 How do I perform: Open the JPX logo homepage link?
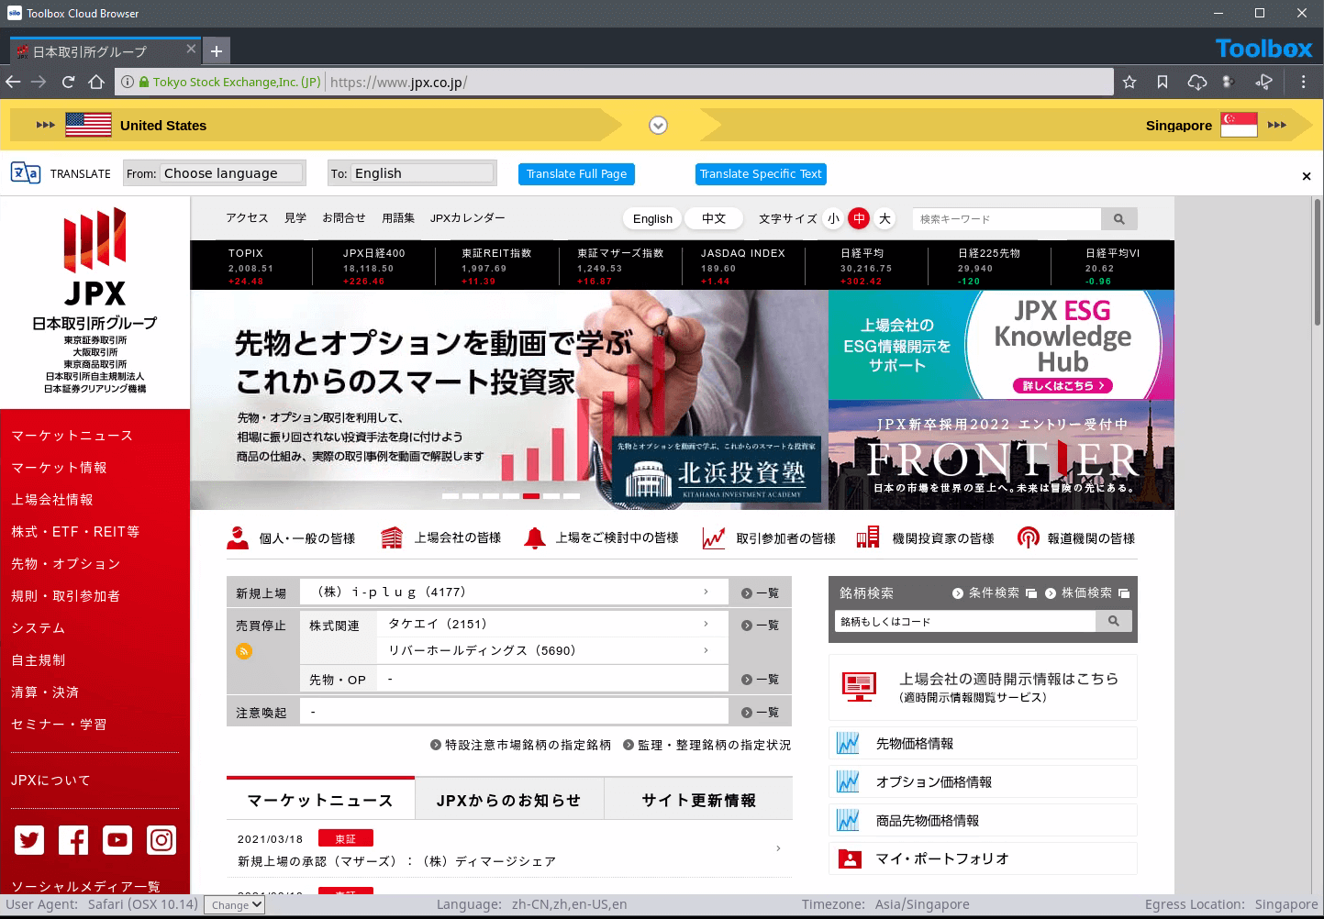pyautogui.click(x=95, y=301)
